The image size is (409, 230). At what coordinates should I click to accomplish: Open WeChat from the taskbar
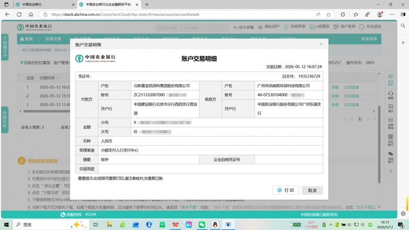(202, 225)
